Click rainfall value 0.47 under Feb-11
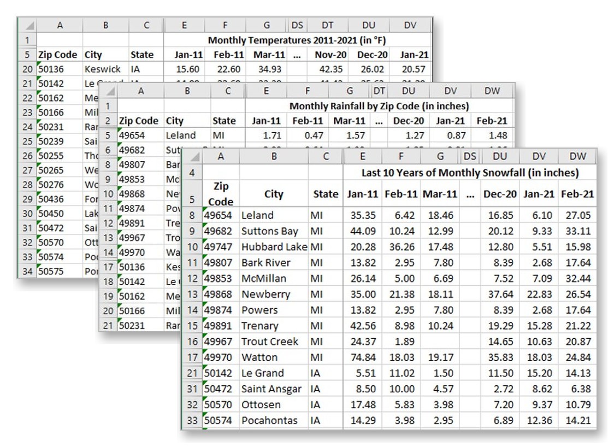The image size is (614, 447). pos(308,136)
